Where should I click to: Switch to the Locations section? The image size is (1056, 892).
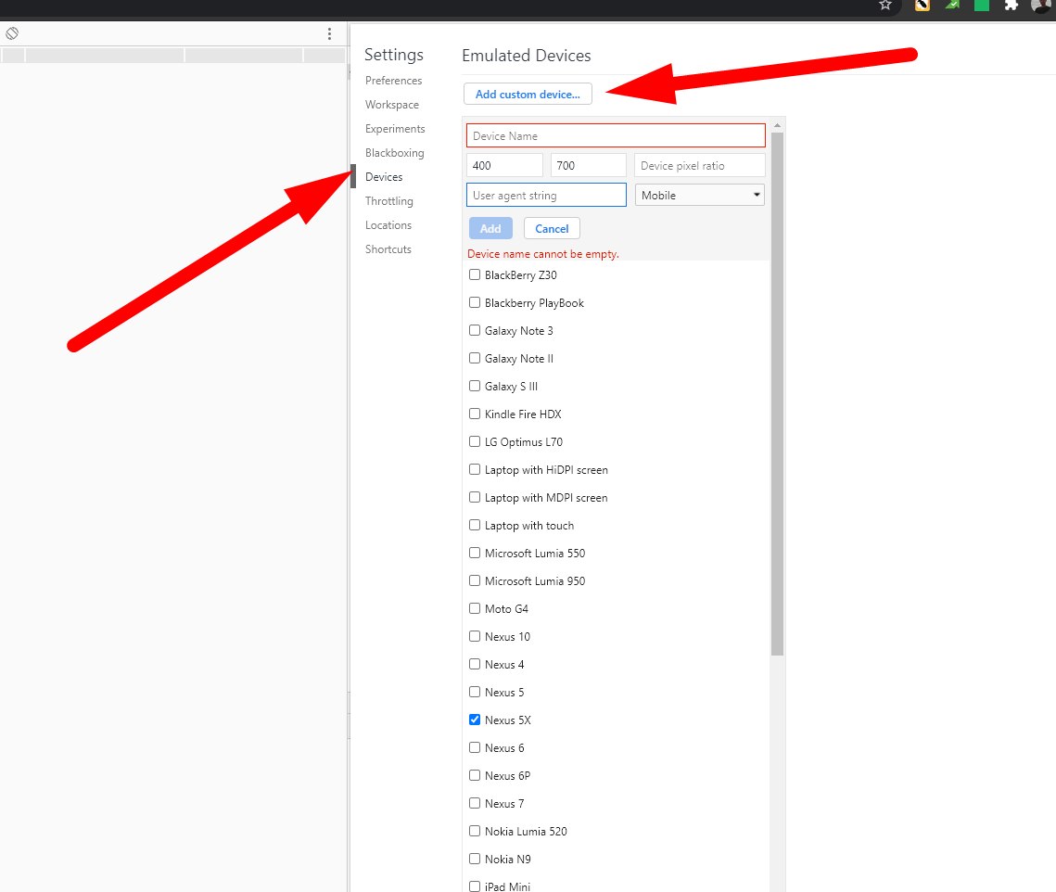388,225
